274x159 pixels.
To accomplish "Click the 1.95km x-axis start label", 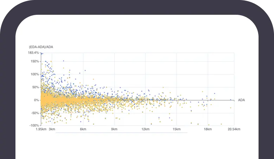I will 41,129.
